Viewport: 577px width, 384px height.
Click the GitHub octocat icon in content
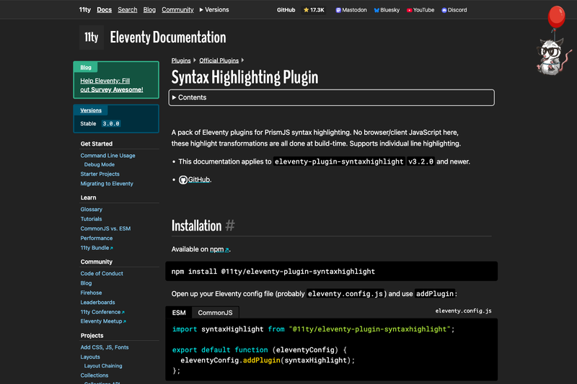[x=183, y=179]
